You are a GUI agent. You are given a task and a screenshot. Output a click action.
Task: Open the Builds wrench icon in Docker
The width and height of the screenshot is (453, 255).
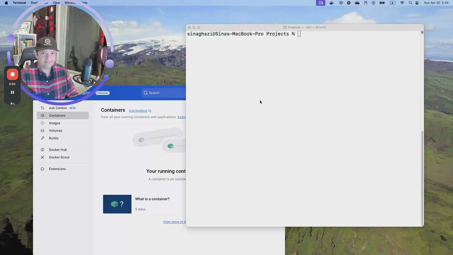tap(42, 138)
